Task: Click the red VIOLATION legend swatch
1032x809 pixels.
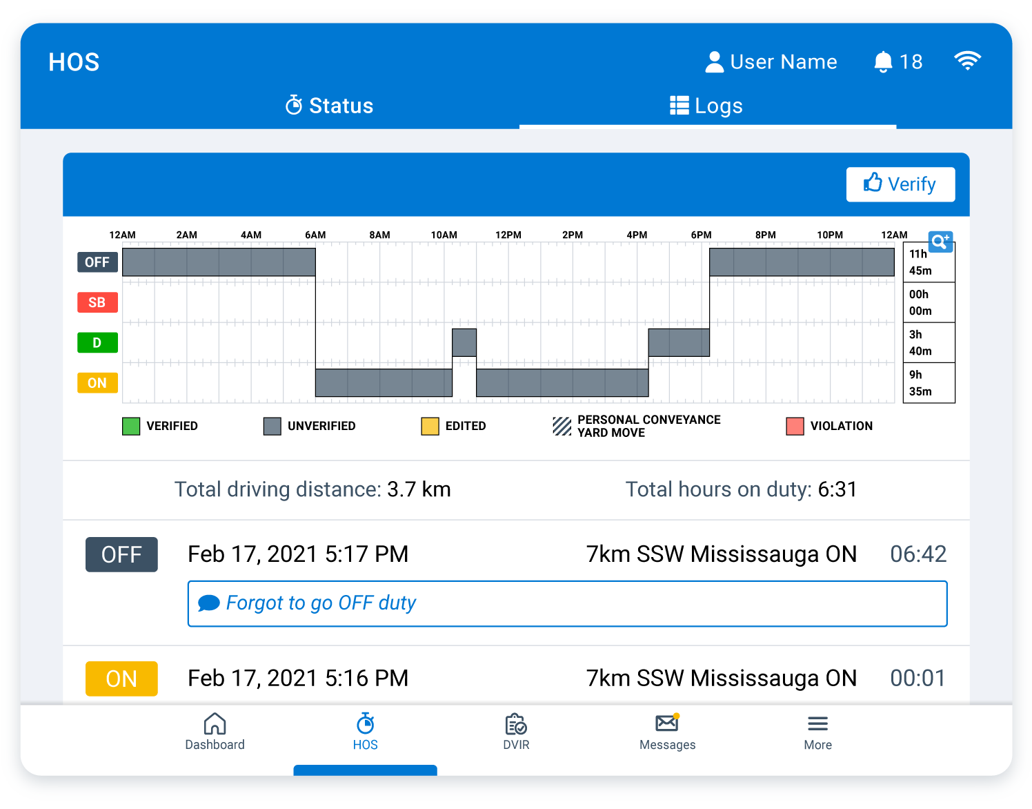Action: pos(795,427)
